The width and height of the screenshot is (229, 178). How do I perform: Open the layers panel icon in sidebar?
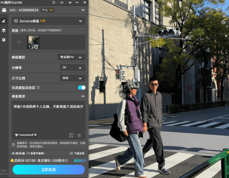click(x=3, y=30)
